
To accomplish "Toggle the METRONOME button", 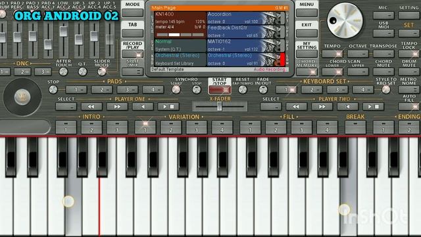I will [x=409, y=90].
